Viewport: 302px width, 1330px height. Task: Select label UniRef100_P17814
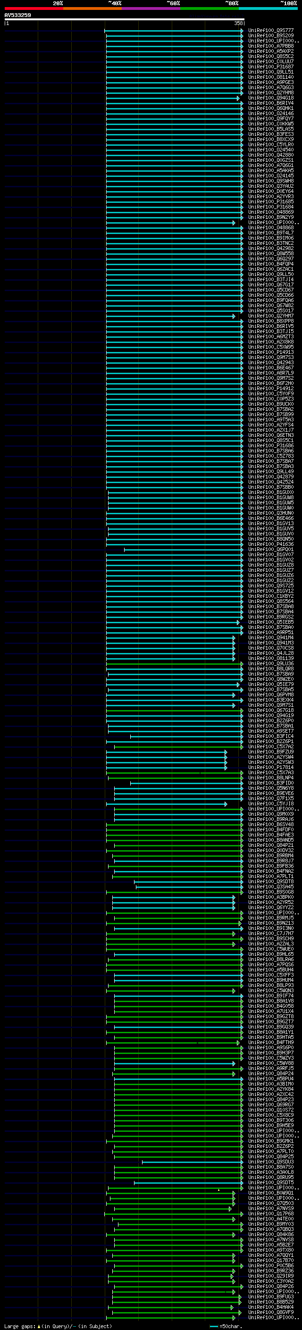[271, 768]
